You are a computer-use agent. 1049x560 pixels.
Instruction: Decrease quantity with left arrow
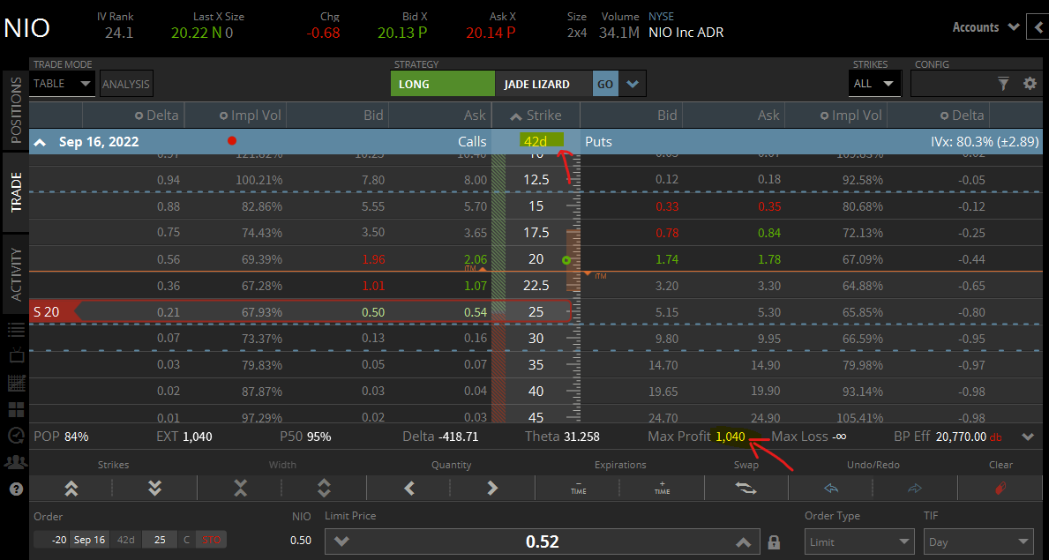[x=409, y=488]
